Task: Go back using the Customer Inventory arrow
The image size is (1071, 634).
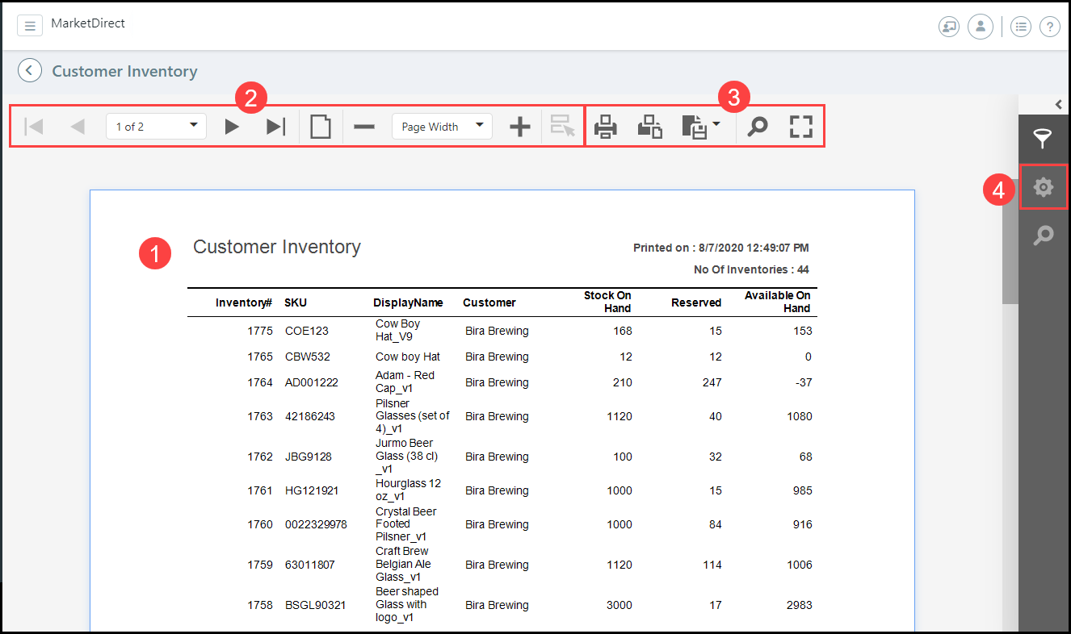Action: point(30,71)
